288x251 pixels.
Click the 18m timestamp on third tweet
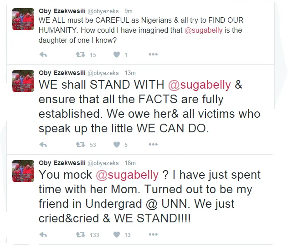(130, 163)
